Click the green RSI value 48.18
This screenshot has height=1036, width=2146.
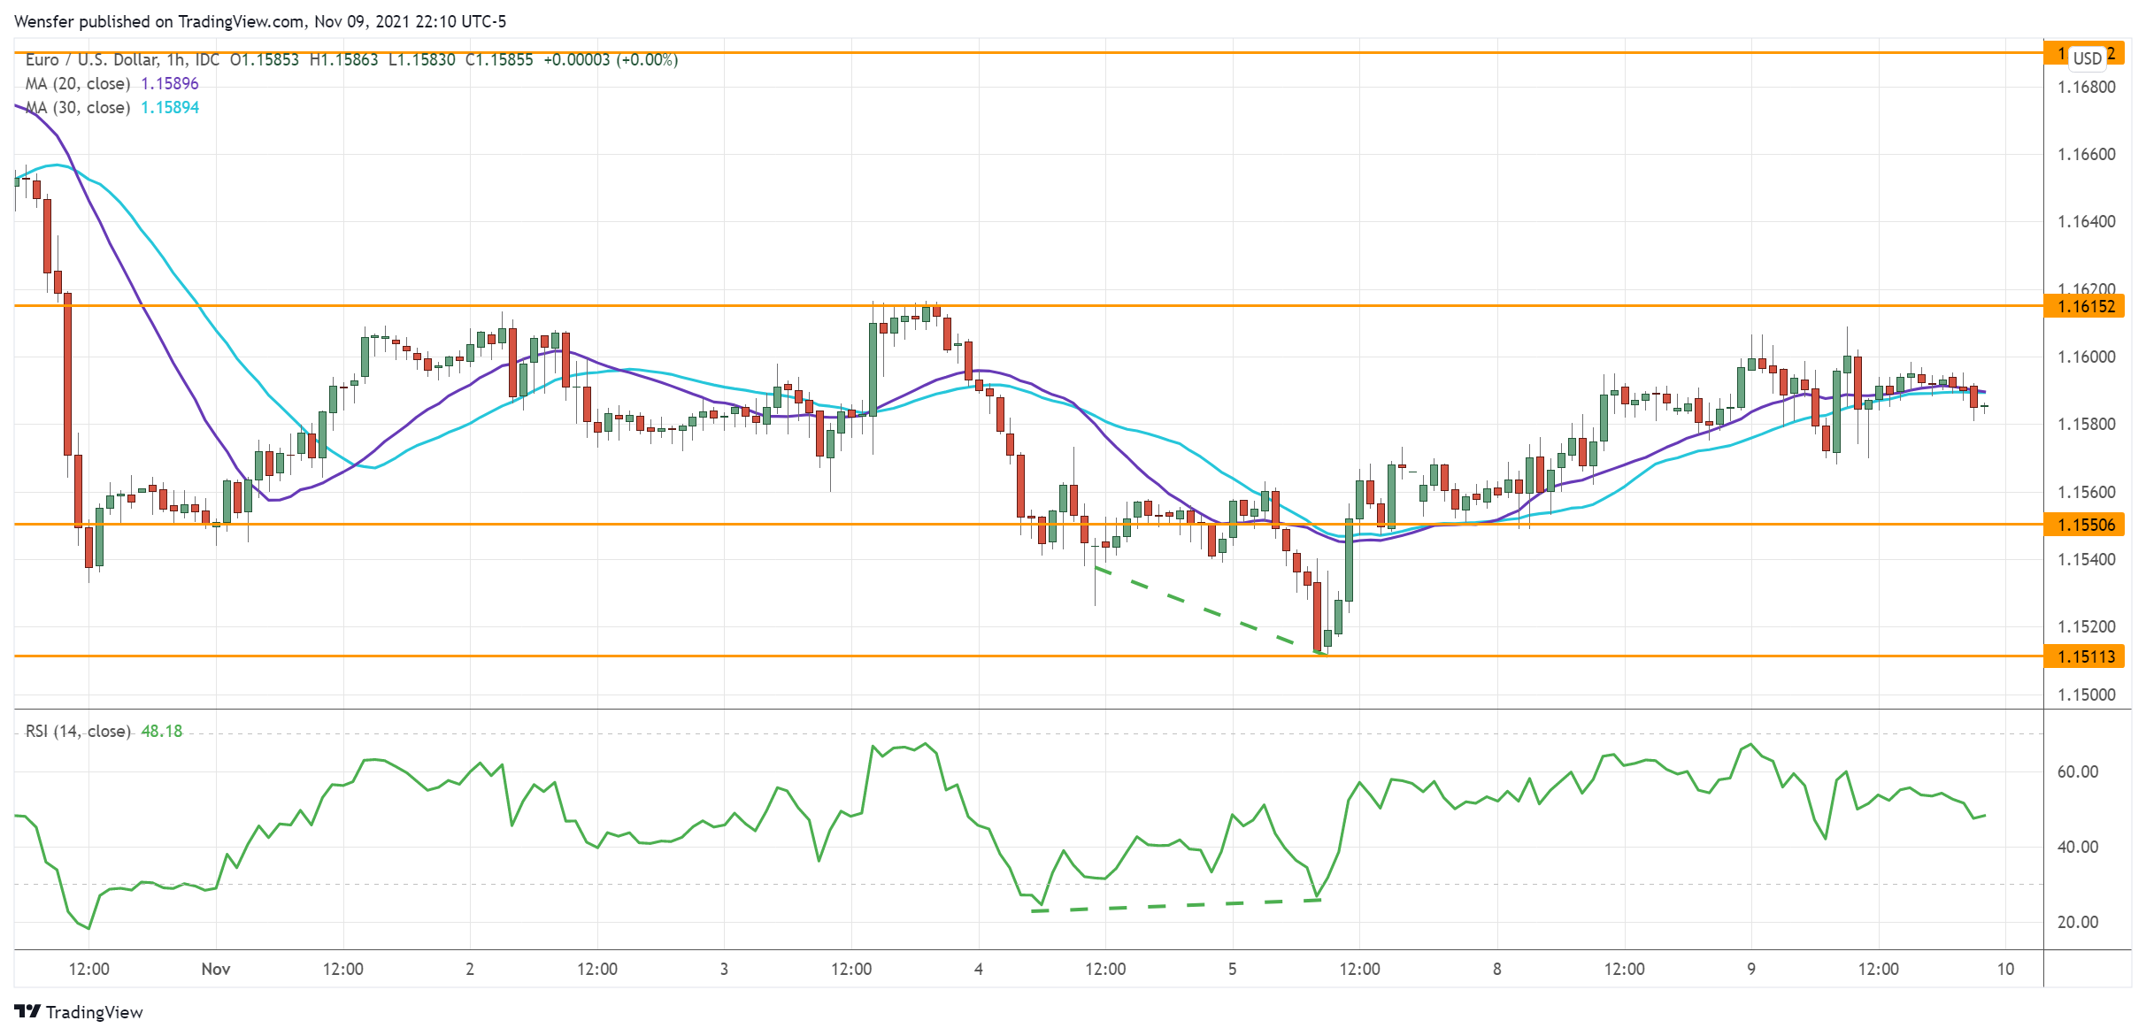(x=162, y=731)
